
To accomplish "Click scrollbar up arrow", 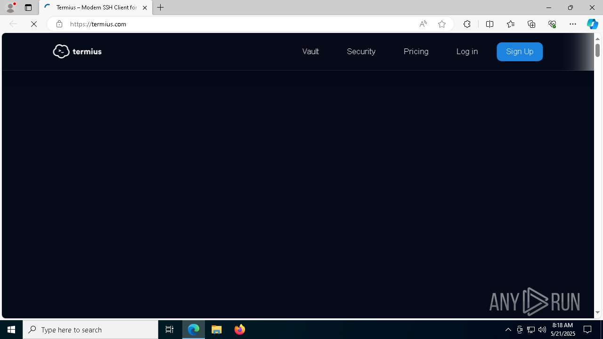I will click(x=597, y=39).
